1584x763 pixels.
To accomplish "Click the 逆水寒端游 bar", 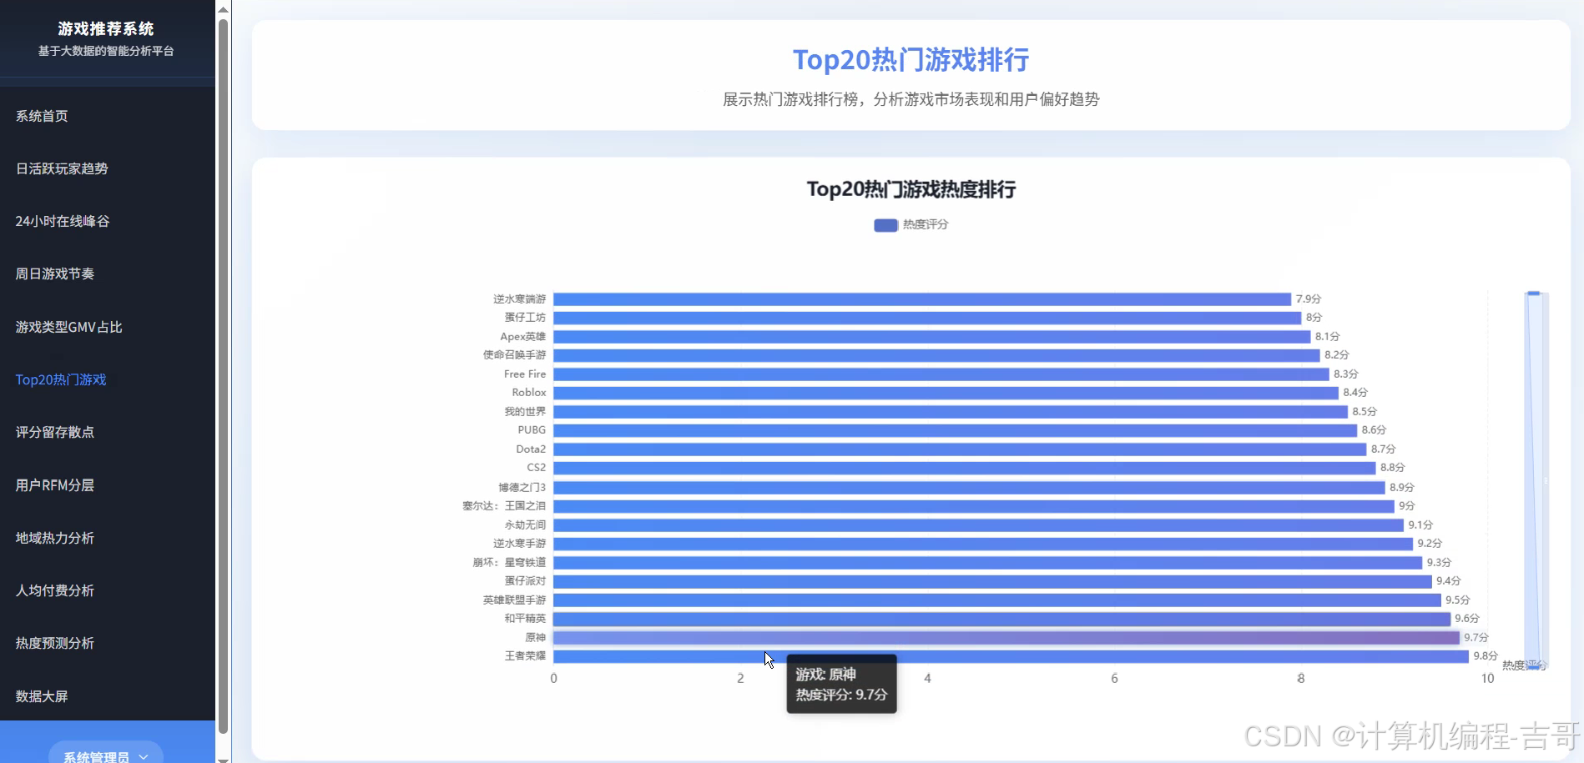I will [922, 299].
